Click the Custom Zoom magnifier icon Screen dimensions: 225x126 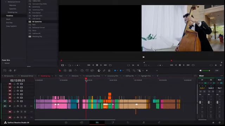[x=139, y=70]
